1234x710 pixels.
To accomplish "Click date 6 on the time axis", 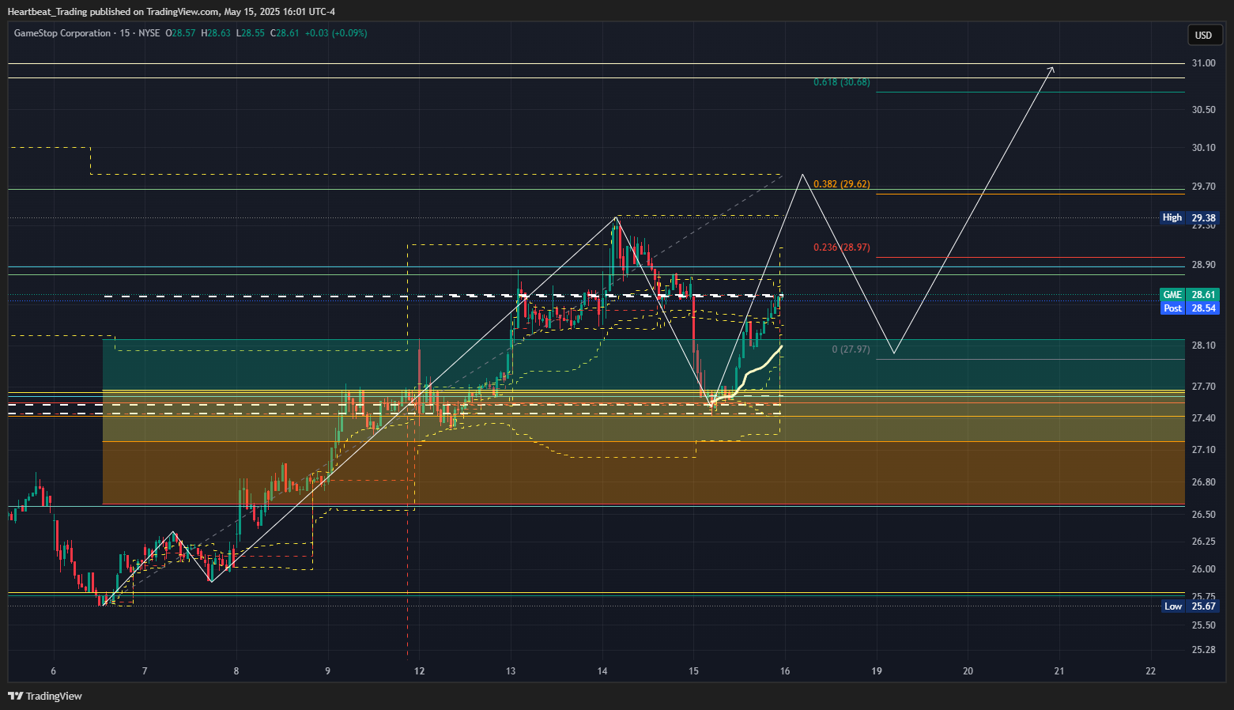I will click(x=53, y=671).
